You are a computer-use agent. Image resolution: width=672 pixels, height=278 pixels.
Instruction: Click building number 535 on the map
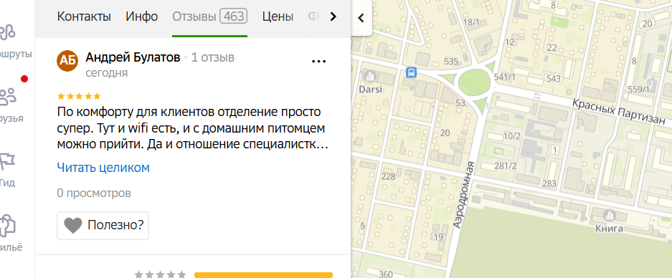(451, 62)
